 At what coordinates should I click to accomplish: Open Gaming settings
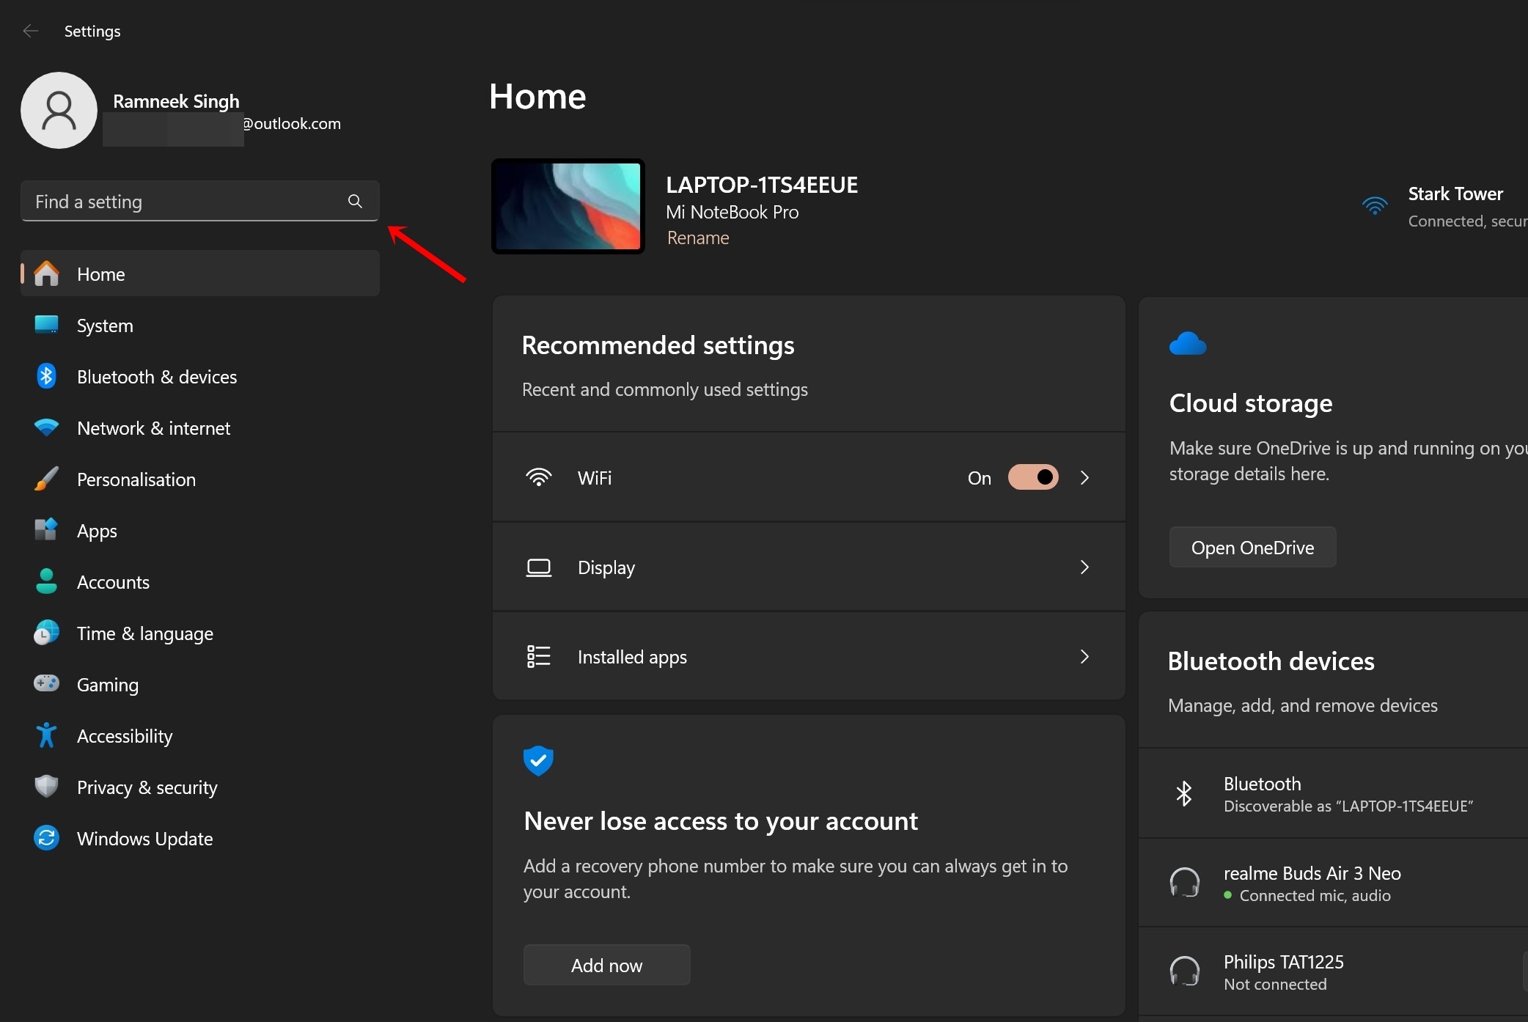[x=200, y=684]
